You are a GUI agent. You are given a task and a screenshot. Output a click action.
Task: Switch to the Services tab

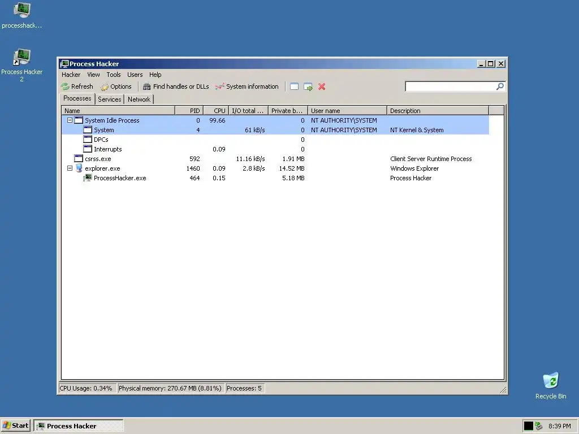(x=109, y=99)
